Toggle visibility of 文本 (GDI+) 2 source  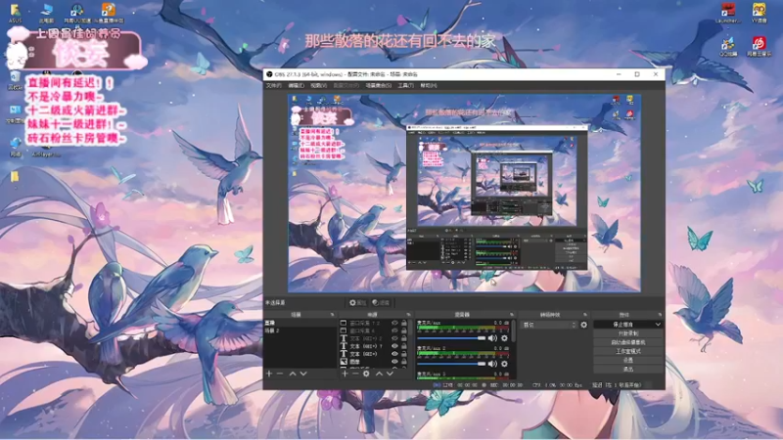coord(394,338)
